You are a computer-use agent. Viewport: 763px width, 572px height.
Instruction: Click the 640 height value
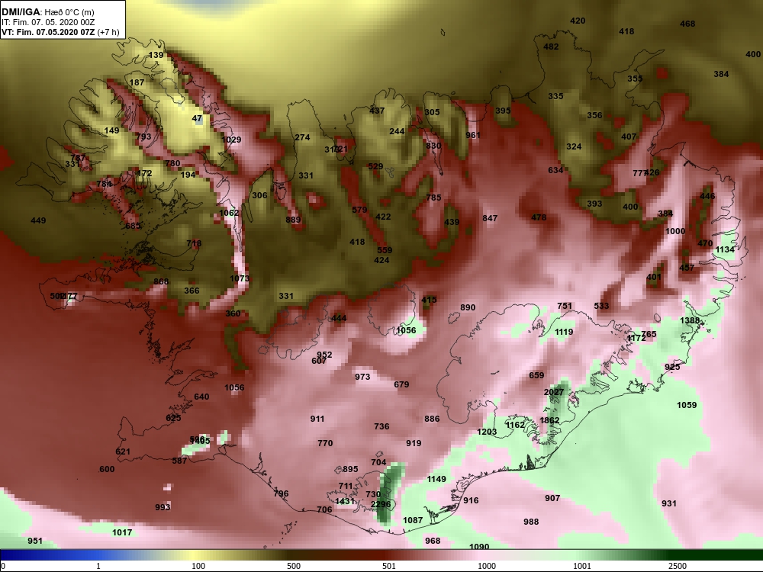point(201,397)
